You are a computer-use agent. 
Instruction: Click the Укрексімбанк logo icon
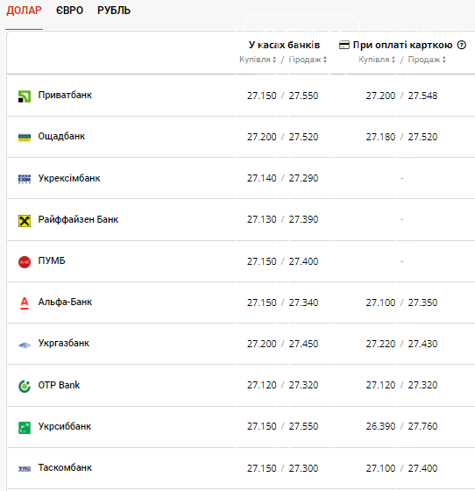point(25,179)
